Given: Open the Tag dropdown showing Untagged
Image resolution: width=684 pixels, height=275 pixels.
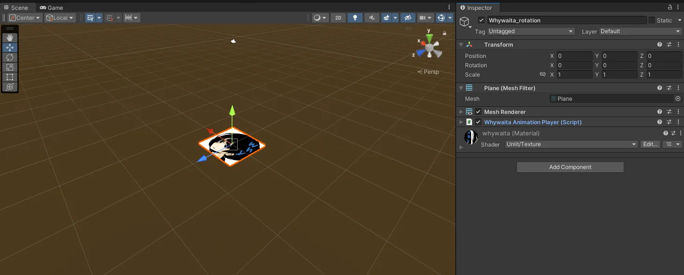Looking at the screenshot, I should tap(531, 31).
